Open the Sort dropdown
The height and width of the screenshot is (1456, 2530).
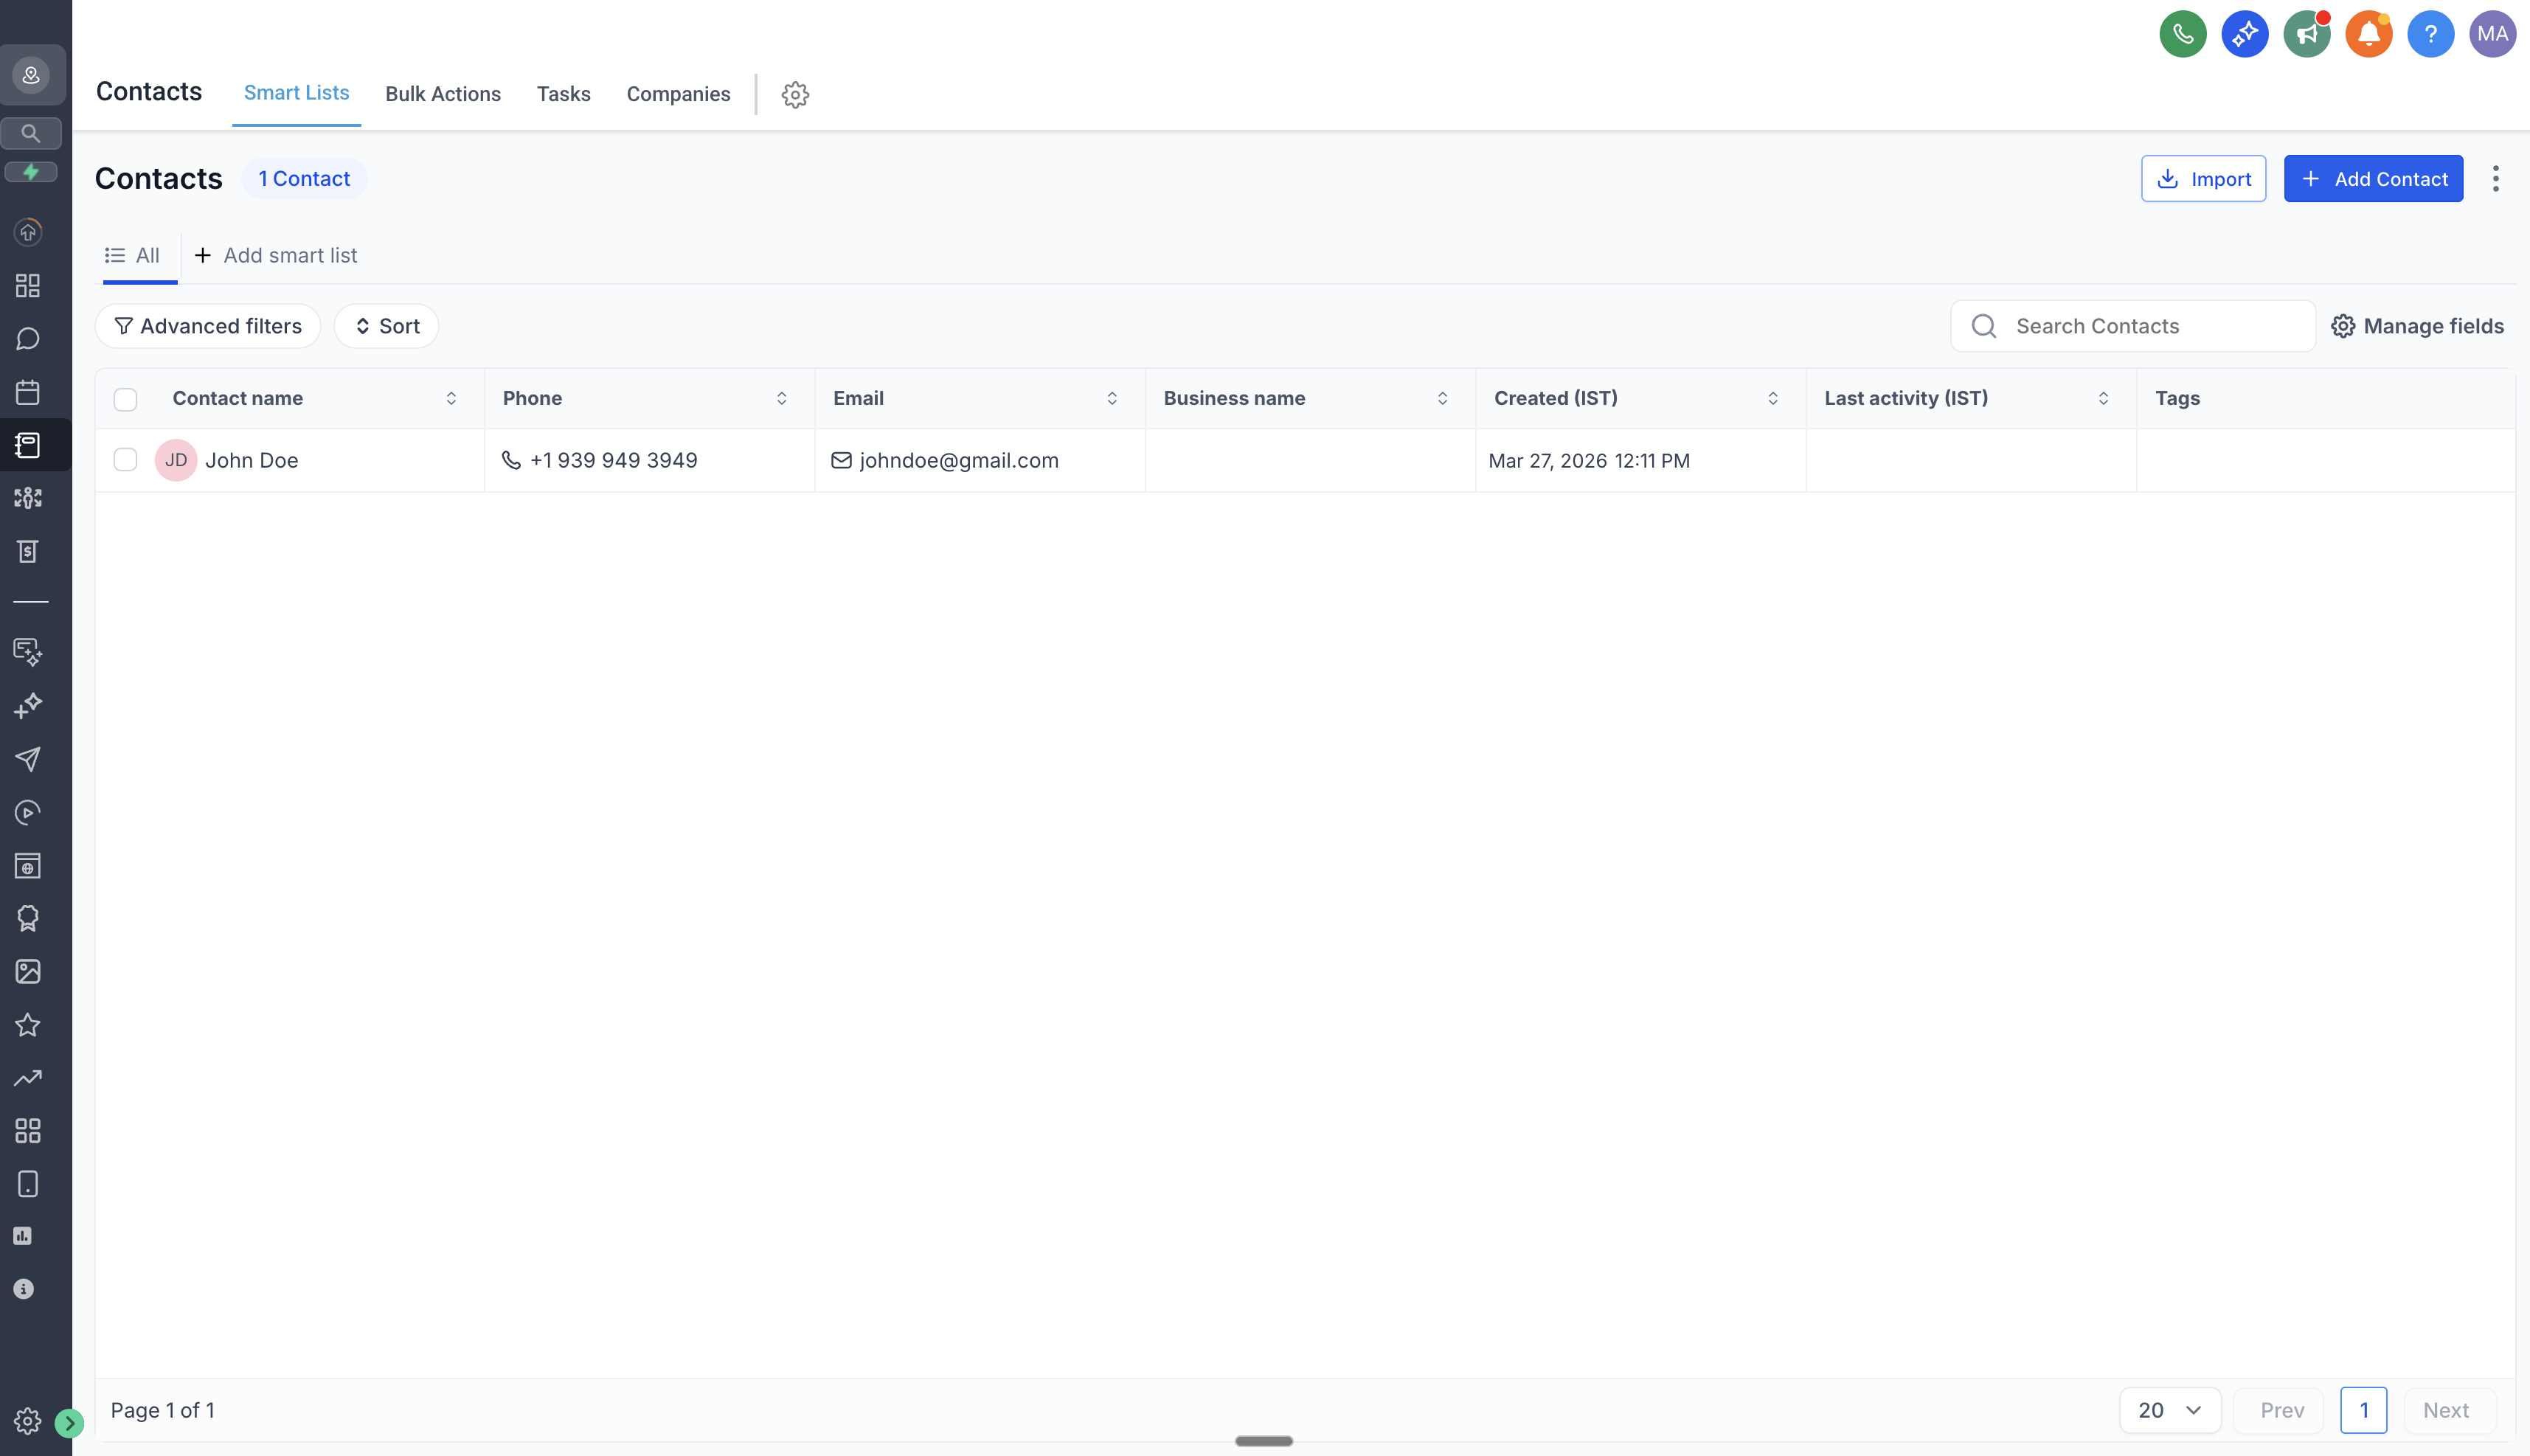pyautogui.click(x=386, y=326)
